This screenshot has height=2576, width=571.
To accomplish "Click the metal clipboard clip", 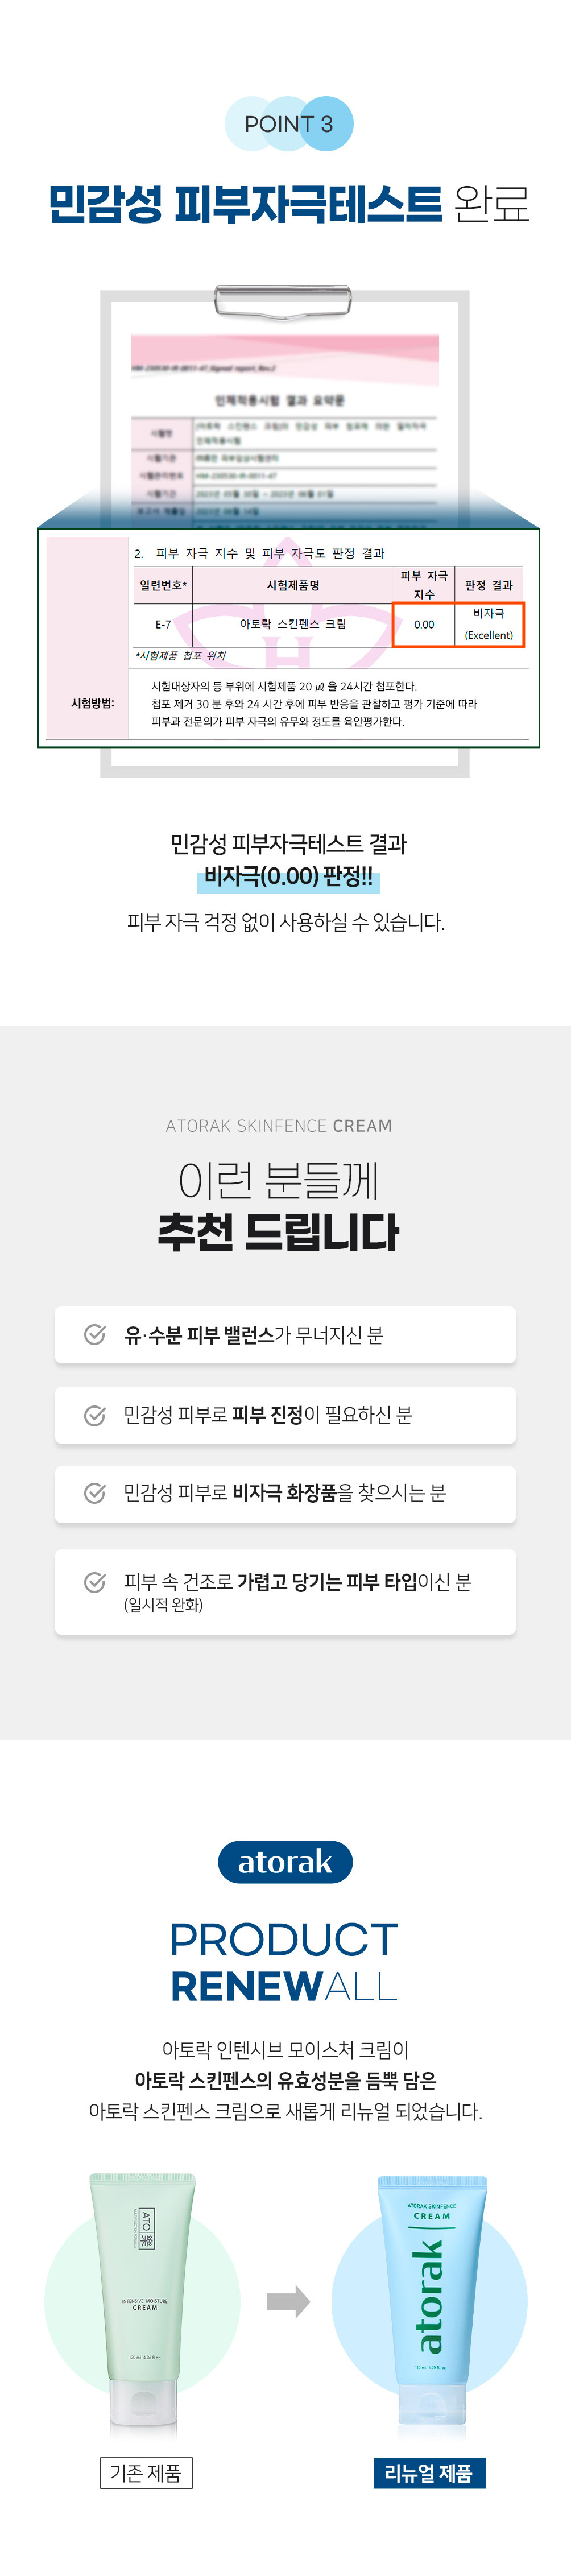I will click(284, 300).
